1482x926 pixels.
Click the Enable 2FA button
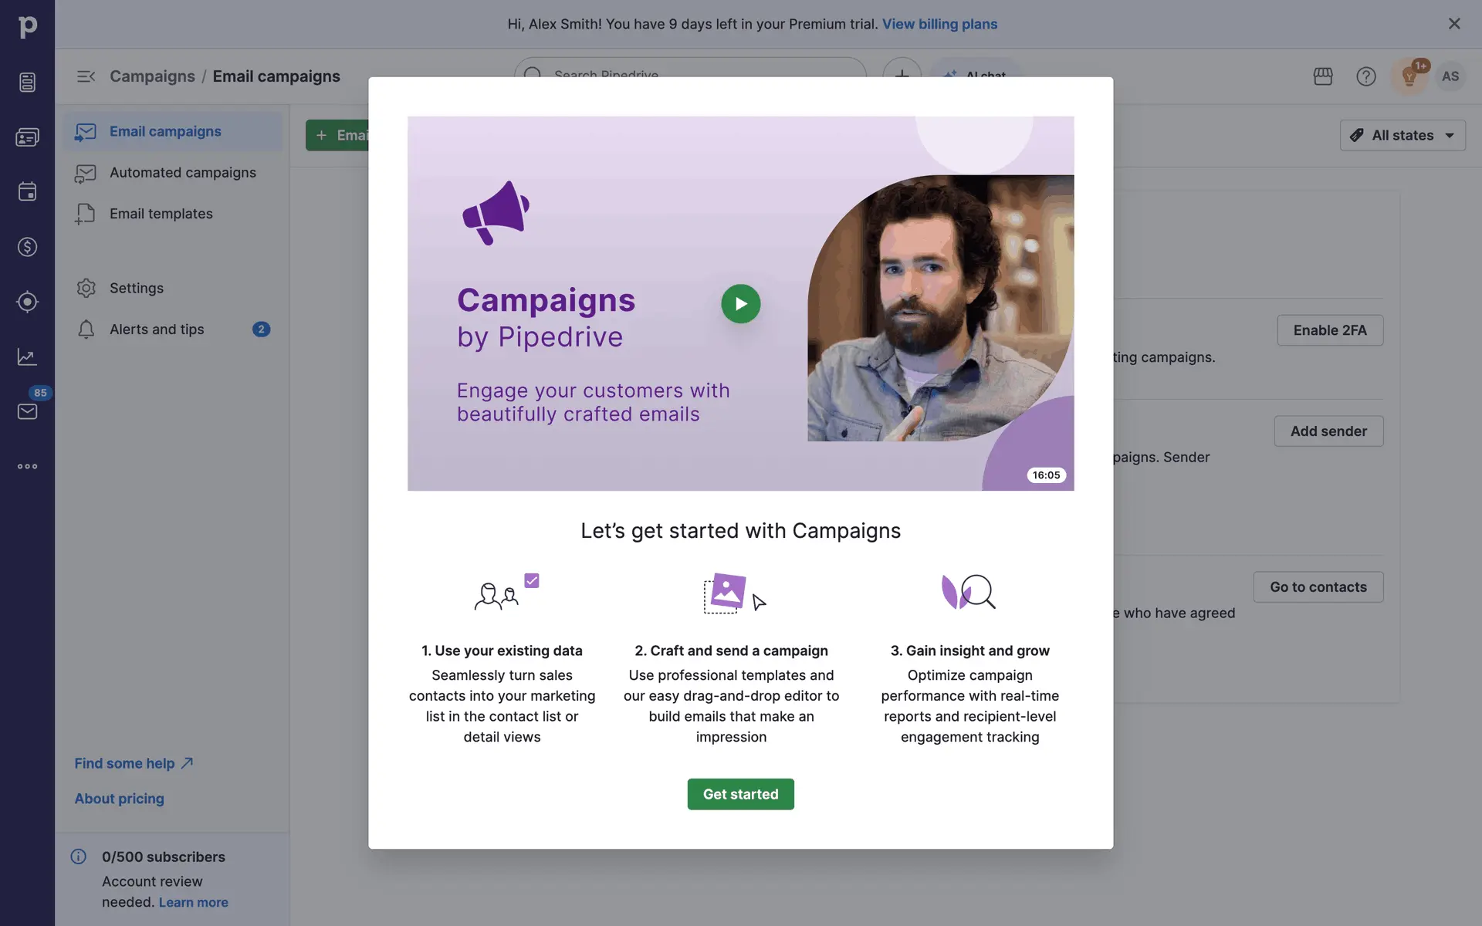click(1330, 330)
